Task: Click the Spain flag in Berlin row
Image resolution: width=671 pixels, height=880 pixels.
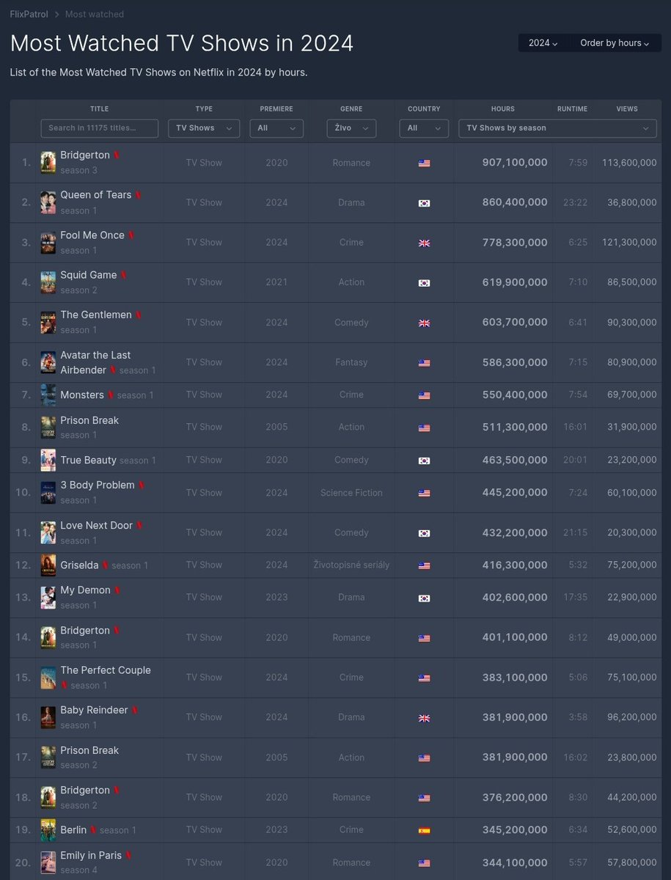Action: (424, 830)
